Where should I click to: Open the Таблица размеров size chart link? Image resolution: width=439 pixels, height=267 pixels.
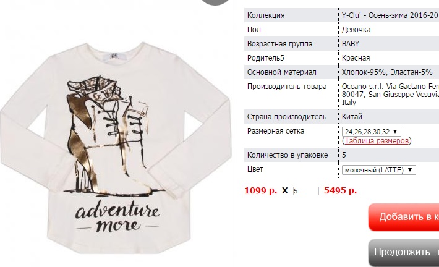click(x=377, y=140)
